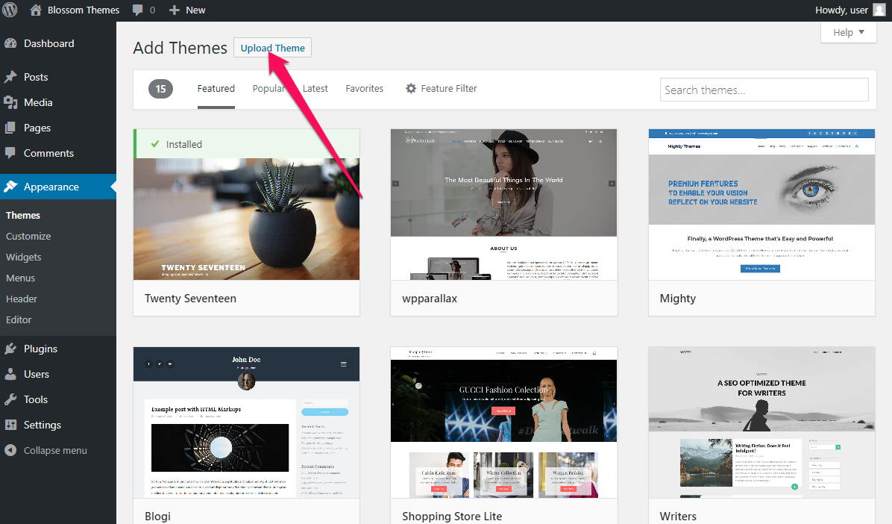Click Blossom Themes site name
This screenshot has height=524, width=892.
[84, 10]
